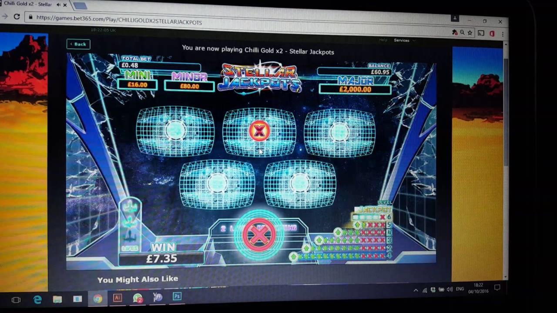557x313 pixels.
Task: Click the Stellar Jackpots logo
Action: coord(260,78)
